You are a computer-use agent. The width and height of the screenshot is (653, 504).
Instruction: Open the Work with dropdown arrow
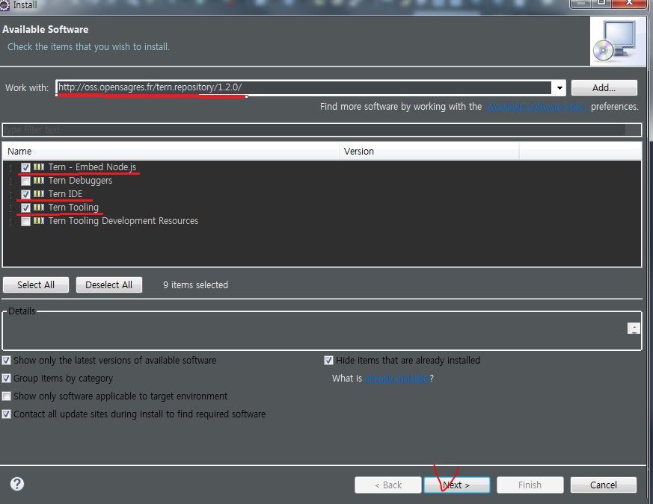tap(560, 88)
